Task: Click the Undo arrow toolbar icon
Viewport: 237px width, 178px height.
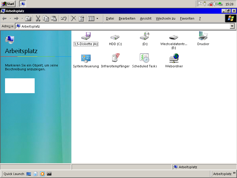Action: (x=63, y=18)
